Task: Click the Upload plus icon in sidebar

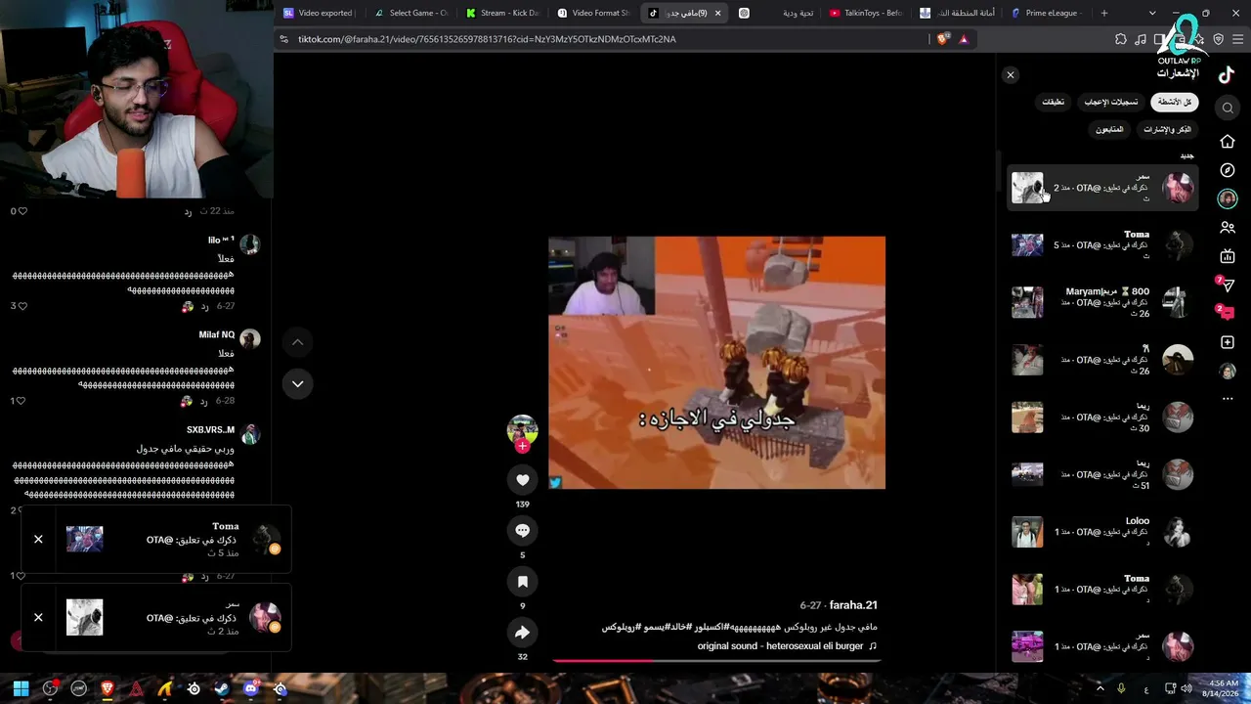Action: pos(1228,342)
